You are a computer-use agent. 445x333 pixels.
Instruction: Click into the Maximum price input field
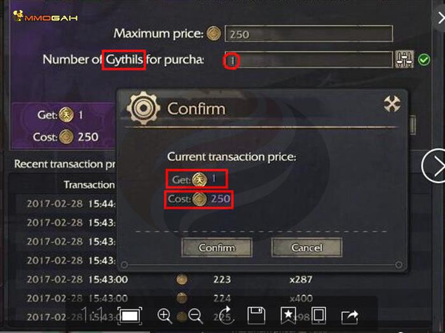pyautogui.click(x=308, y=34)
